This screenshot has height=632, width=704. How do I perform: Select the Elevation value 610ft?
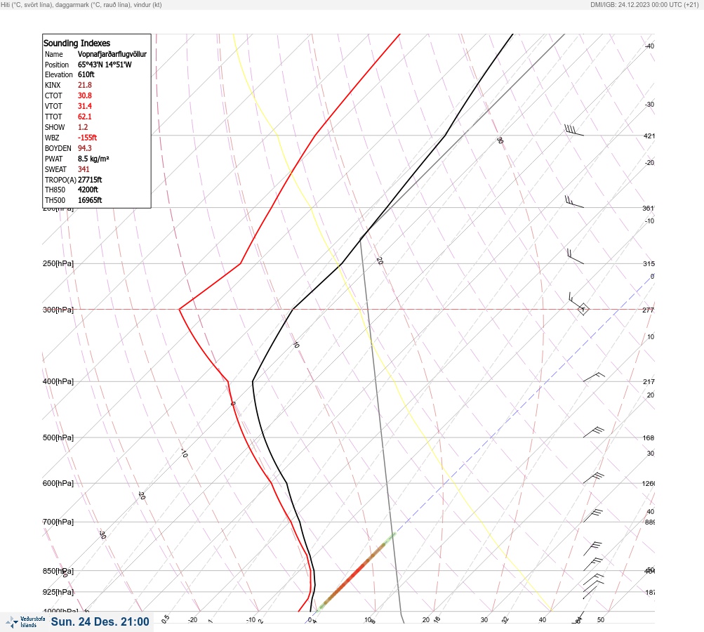click(x=86, y=74)
